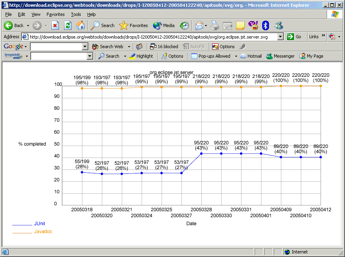Toggle the 16 blocked popup blocker
345x257 pixels.
coord(164,47)
